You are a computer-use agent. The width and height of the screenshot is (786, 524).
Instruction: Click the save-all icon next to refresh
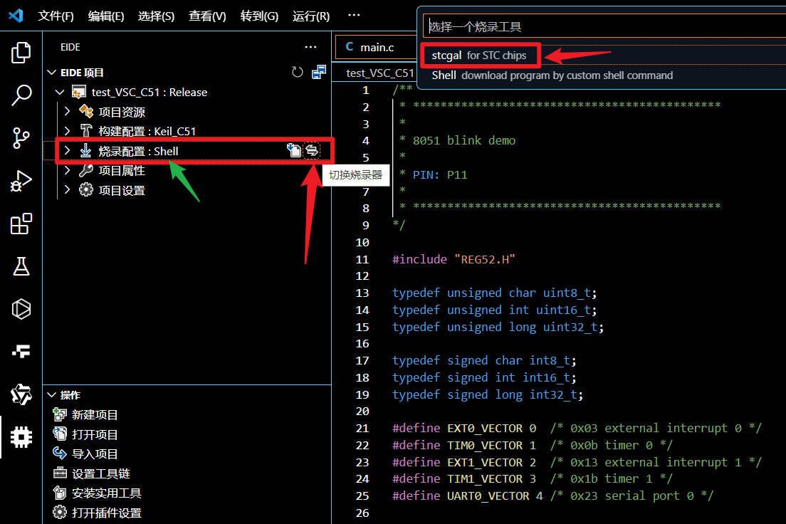[x=319, y=72]
